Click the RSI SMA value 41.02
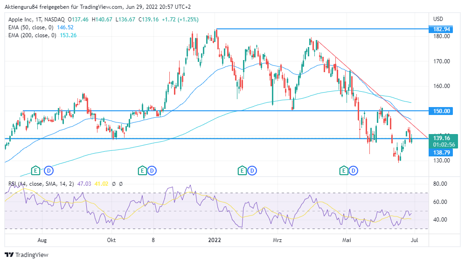465x263 pixels. 101,184
